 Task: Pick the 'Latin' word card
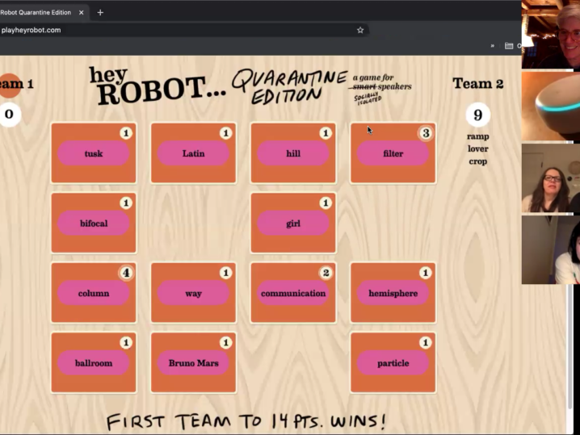coord(193,153)
